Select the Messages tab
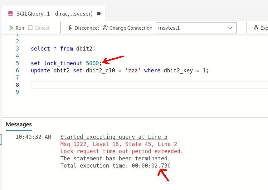This screenshot has height=190, width=268. point(19,124)
